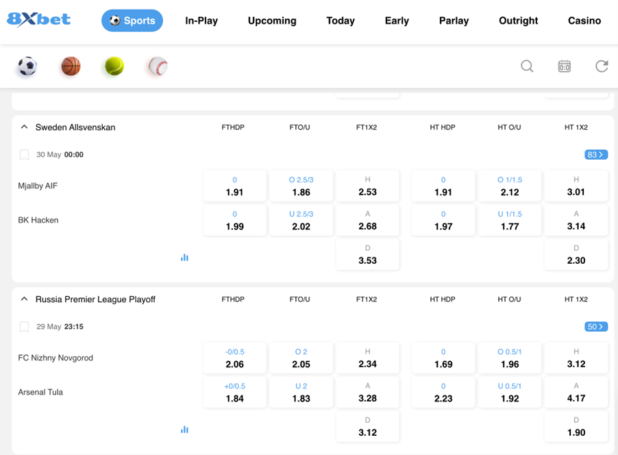Click the scoreboard results icon
Image resolution: width=618 pixels, height=455 pixels.
pos(564,66)
